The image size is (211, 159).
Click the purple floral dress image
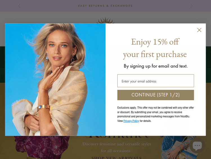(42, 147)
